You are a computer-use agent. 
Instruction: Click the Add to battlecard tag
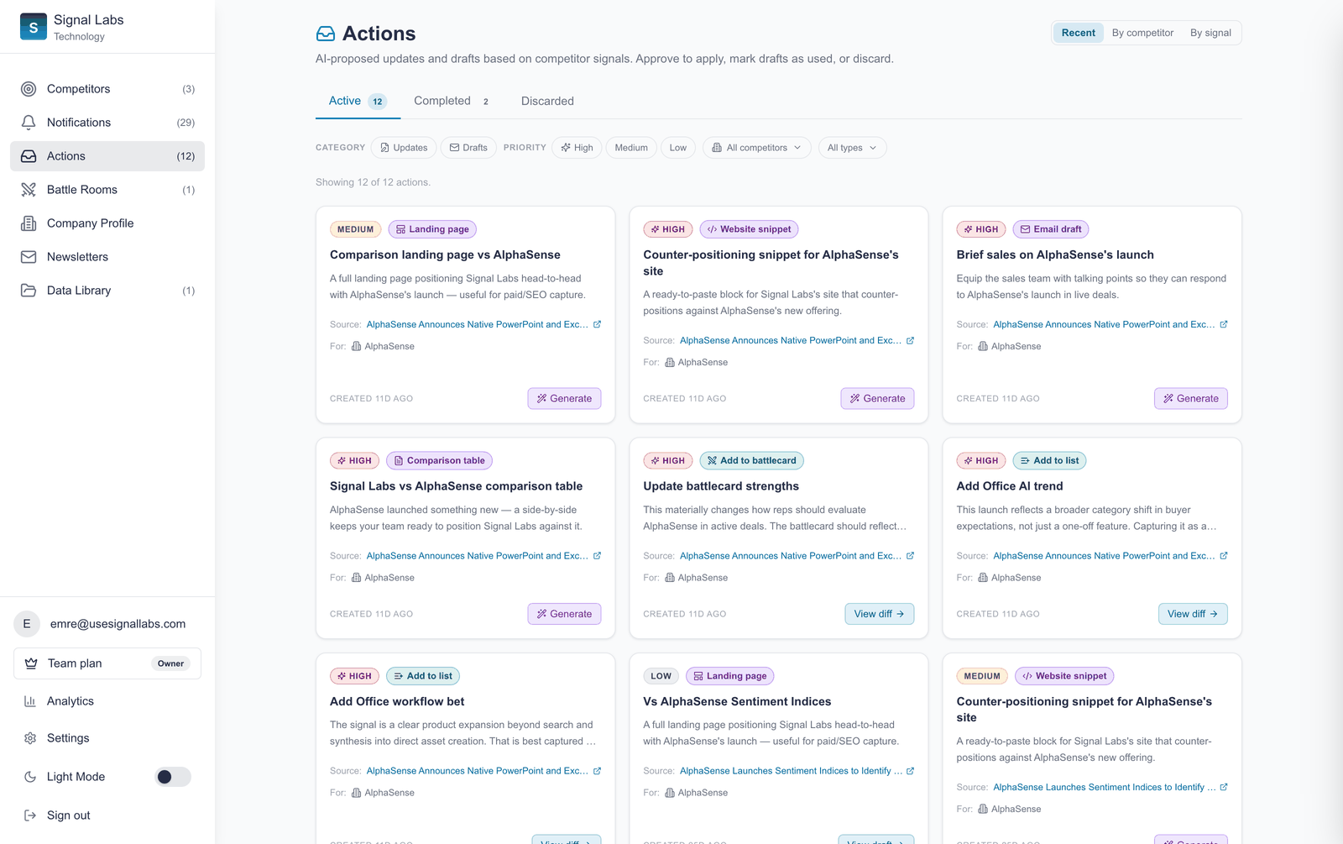click(751, 461)
